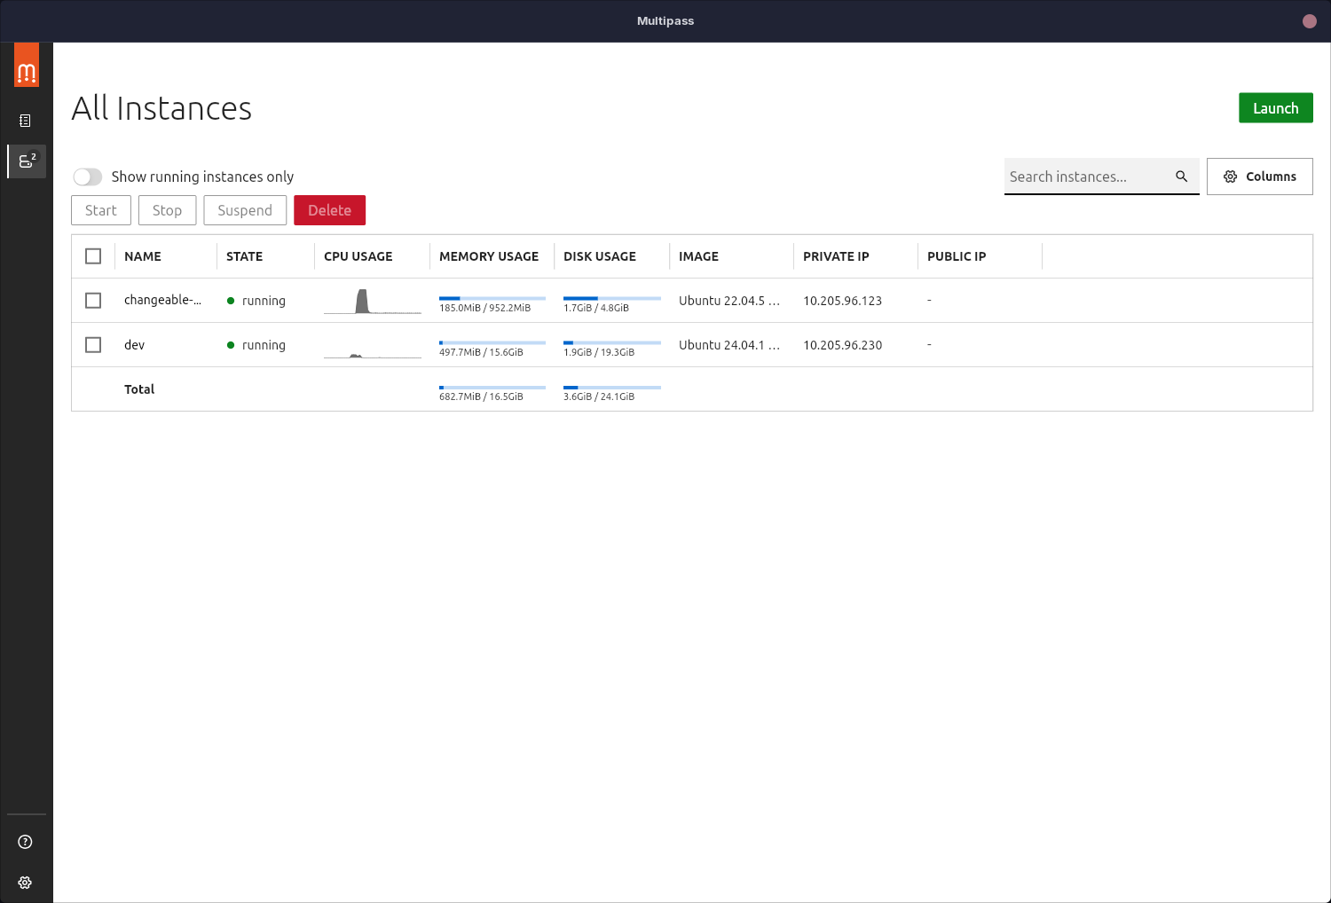Select the changeable instance checkbox
Screen dimensions: 1331x903
93,301
